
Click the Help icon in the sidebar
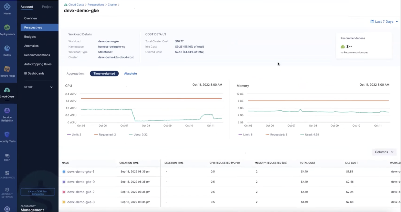pyautogui.click(x=7, y=156)
